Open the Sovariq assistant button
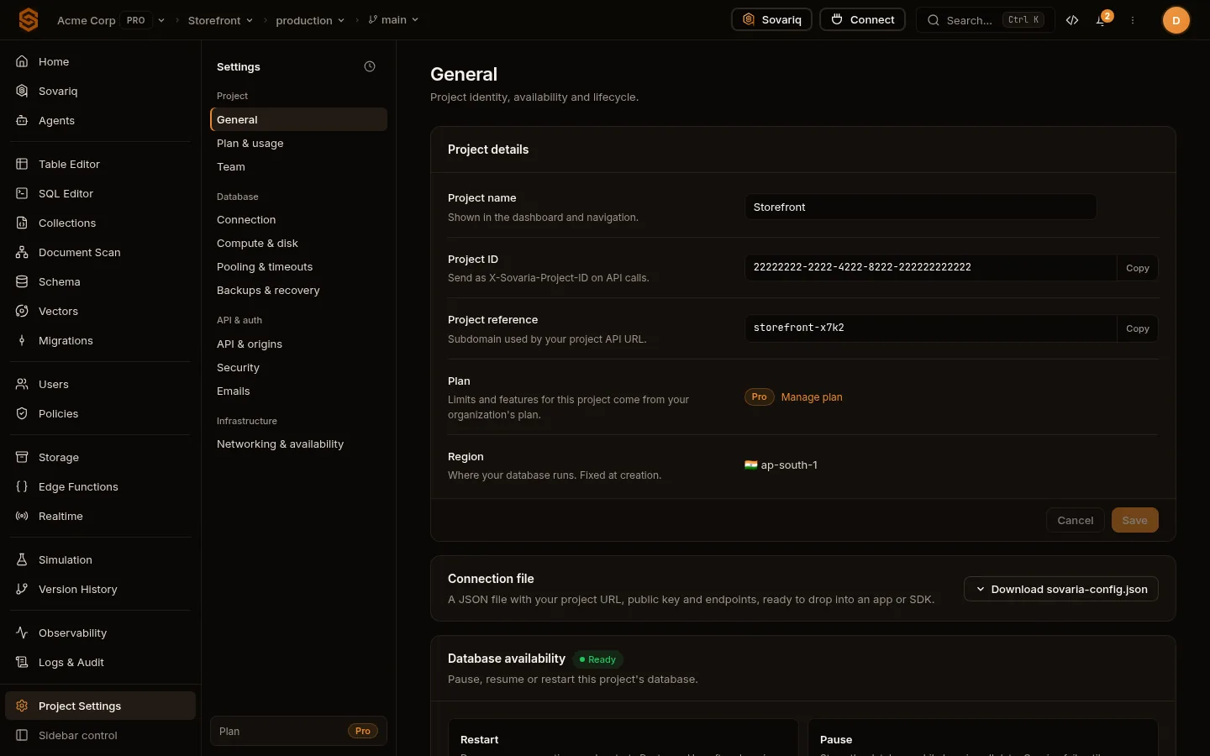Image resolution: width=1210 pixels, height=756 pixels. click(x=771, y=20)
